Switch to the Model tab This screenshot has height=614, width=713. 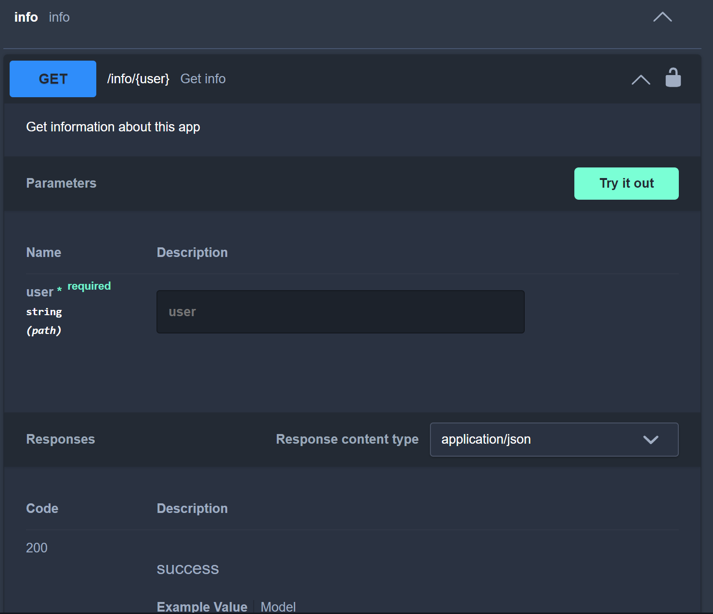(278, 606)
